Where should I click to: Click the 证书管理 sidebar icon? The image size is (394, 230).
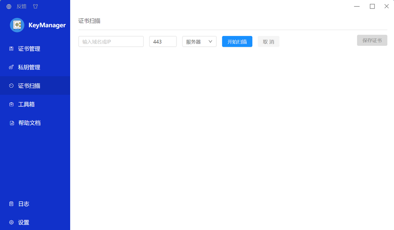pos(11,49)
